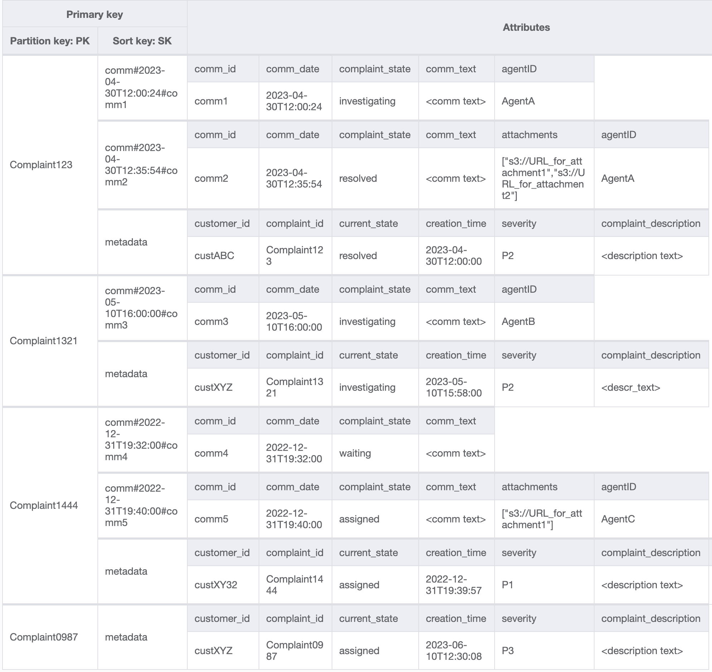The image size is (712, 672).
Task: Click the P3 severity value
Action: coord(507,651)
